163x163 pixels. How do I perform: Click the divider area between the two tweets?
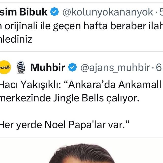(x=81, y=51)
